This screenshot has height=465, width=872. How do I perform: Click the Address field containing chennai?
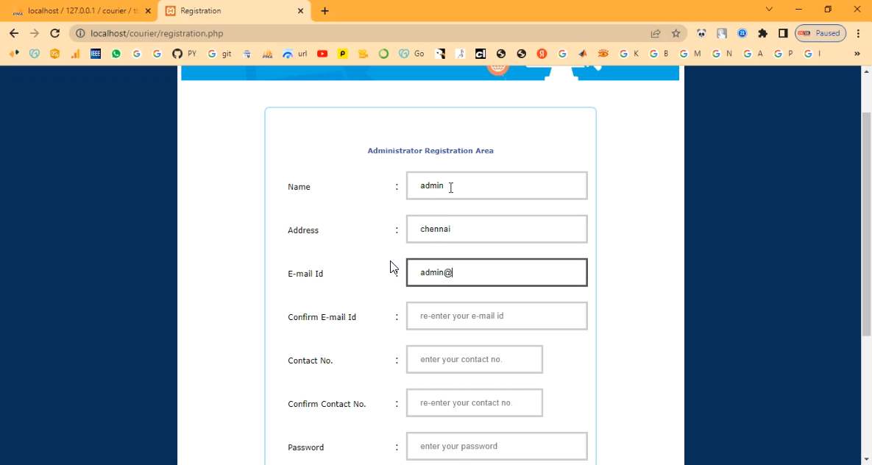[497, 229]
